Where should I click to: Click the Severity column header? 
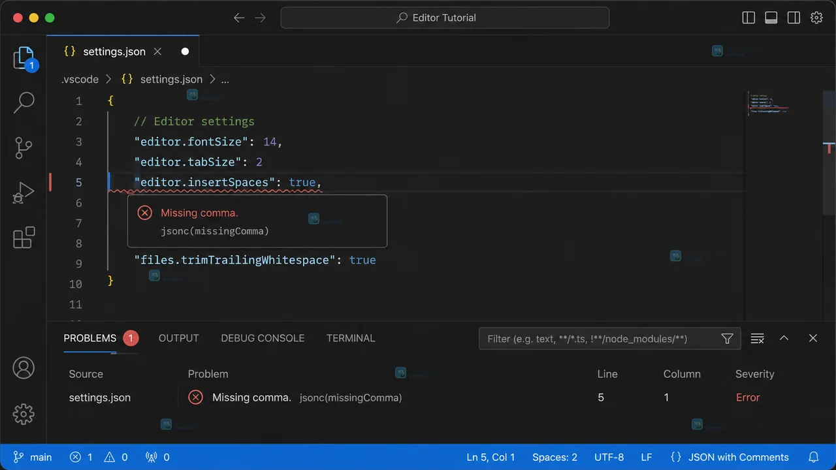click(x=755, y=374)
